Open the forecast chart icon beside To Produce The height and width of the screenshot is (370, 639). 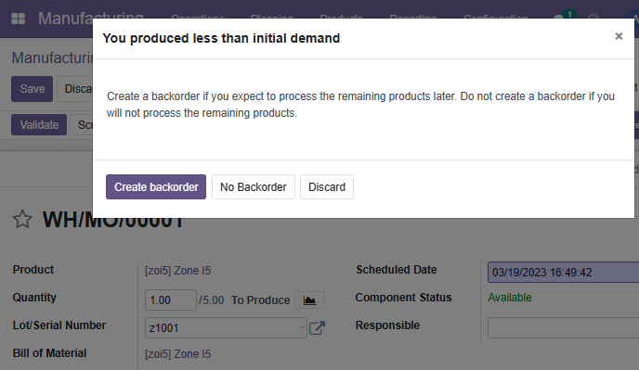click(309, 300)
